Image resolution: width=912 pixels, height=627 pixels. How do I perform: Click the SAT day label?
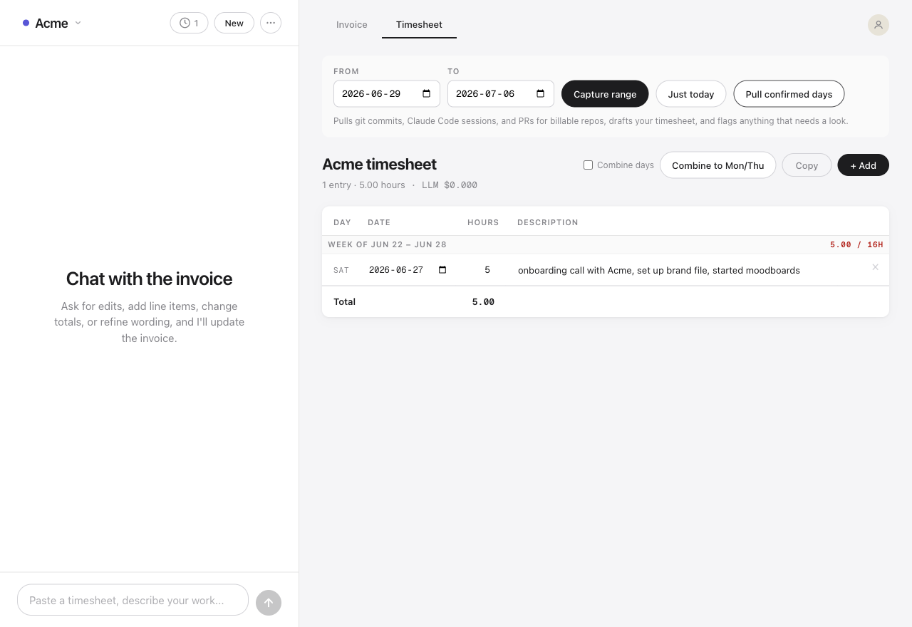point(341,270)
